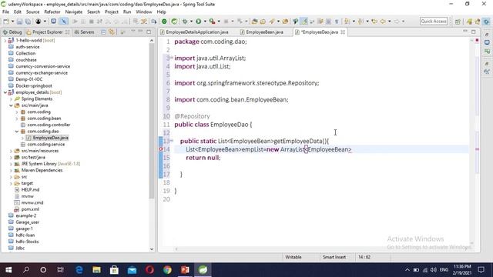Viewport: 493px width, 277px height.
Task: Open the File menu
Action: click(x=5, y=12)
